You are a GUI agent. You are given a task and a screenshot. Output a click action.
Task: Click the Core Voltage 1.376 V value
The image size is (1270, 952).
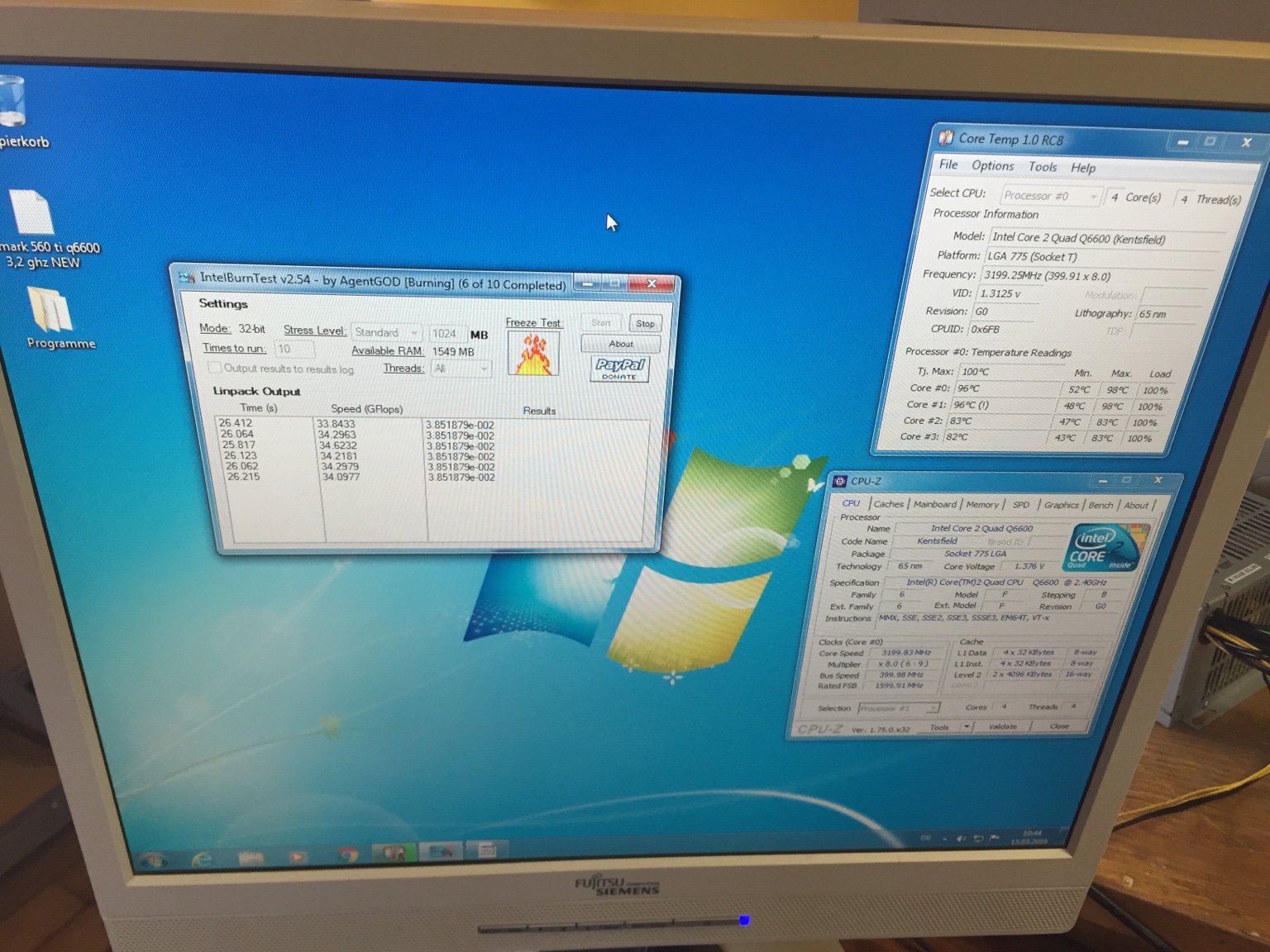(x=1029, y=566)
